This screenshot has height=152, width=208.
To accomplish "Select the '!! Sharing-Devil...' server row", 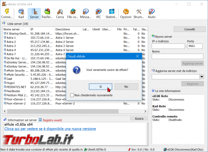I will tap(75, 34).
